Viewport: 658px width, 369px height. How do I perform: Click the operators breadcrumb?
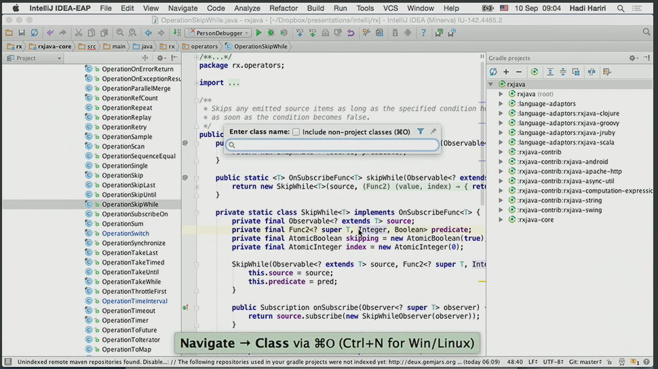coord(199,47)
